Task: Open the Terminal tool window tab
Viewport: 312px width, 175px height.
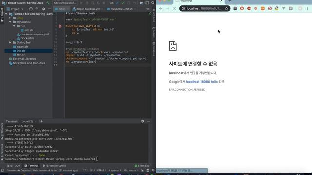Action: (31, 166)
